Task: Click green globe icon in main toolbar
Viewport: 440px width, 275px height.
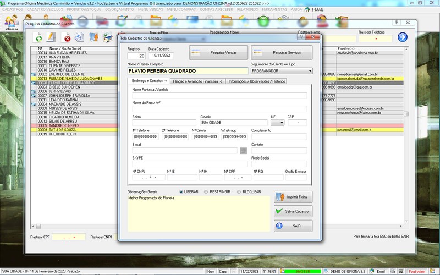Action: click(263, 21)
